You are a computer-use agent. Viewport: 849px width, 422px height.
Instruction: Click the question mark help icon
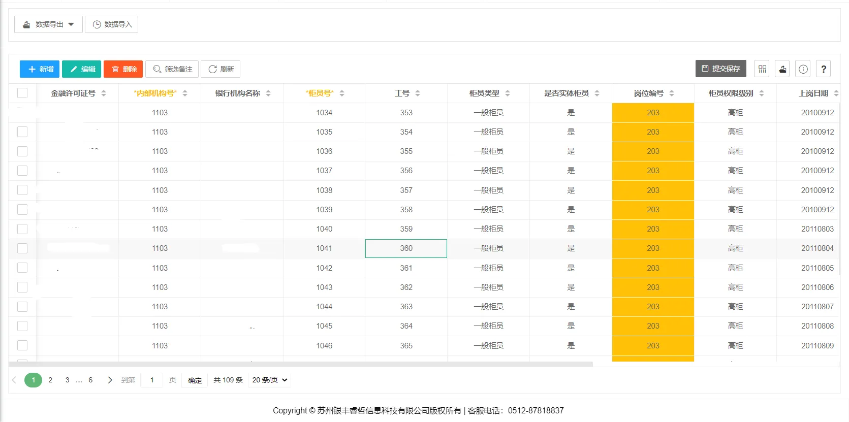pos(823,69)
